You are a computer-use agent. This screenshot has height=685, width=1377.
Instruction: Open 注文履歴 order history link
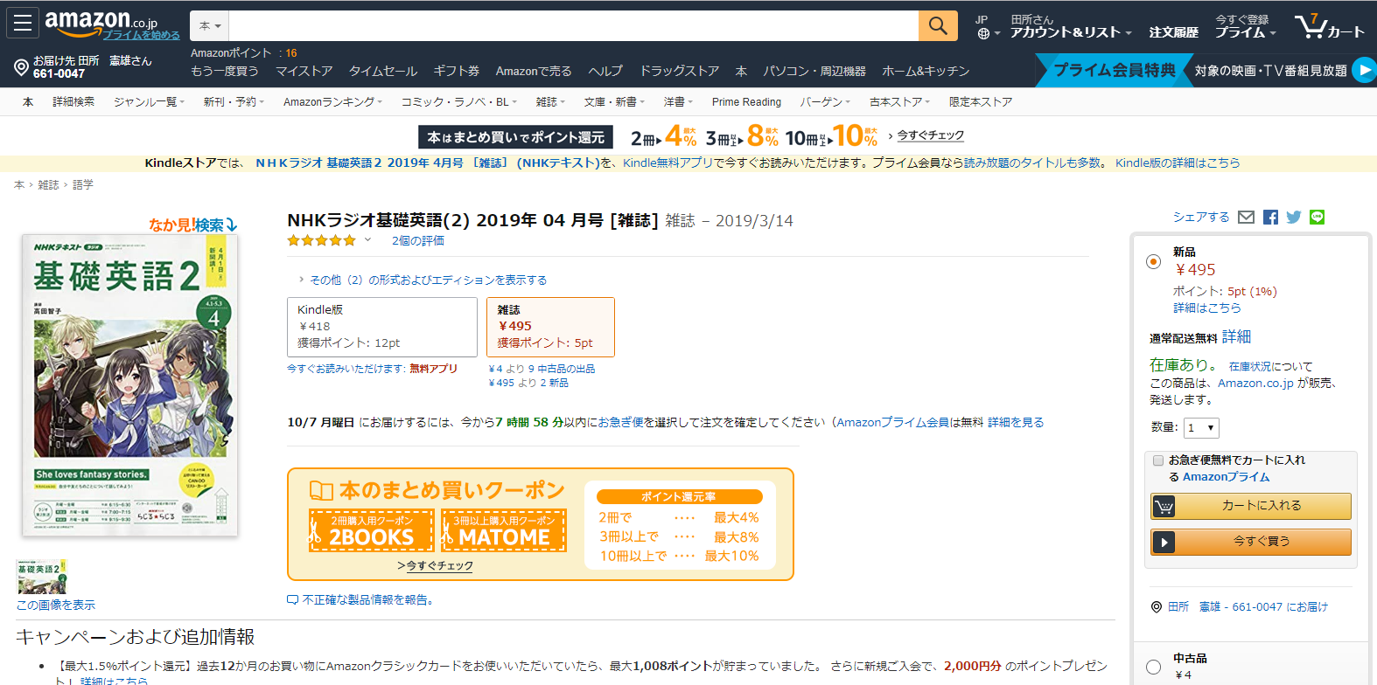1174,32
